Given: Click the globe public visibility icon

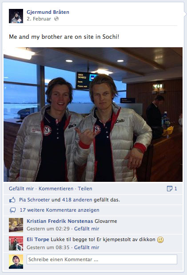Looking at the screenshot, I should click(x=56, y=19).
